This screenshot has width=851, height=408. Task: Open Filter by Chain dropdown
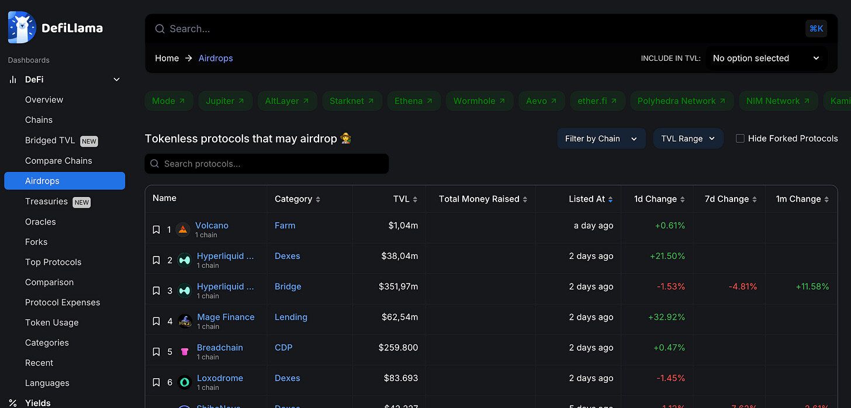click(601, 139)
